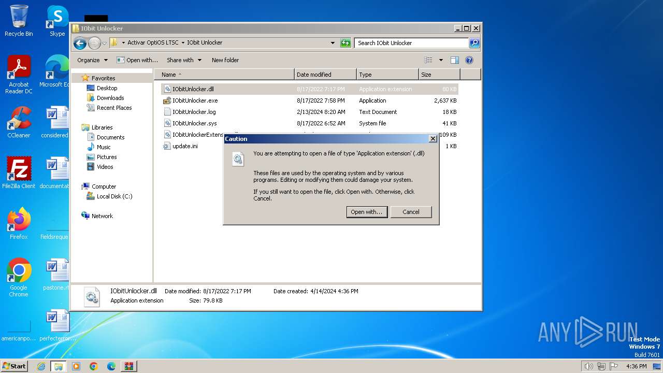
Task: Sort by the Type column header
Action: (x=387, y=75)
